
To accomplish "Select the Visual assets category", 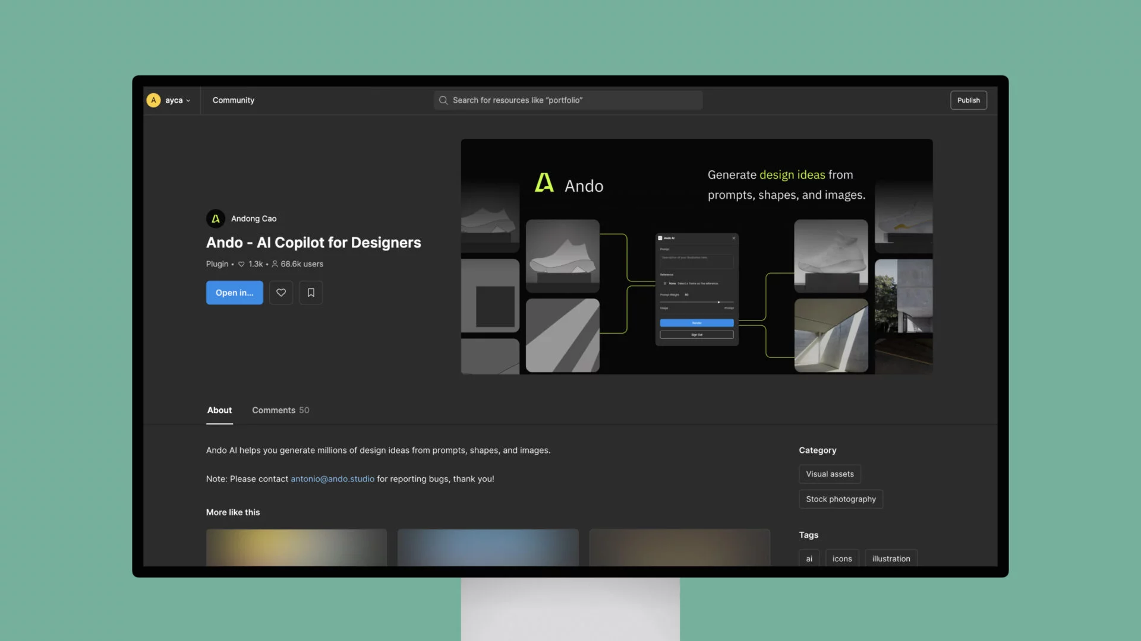I will pyautogui.click(x=830, y=474).
